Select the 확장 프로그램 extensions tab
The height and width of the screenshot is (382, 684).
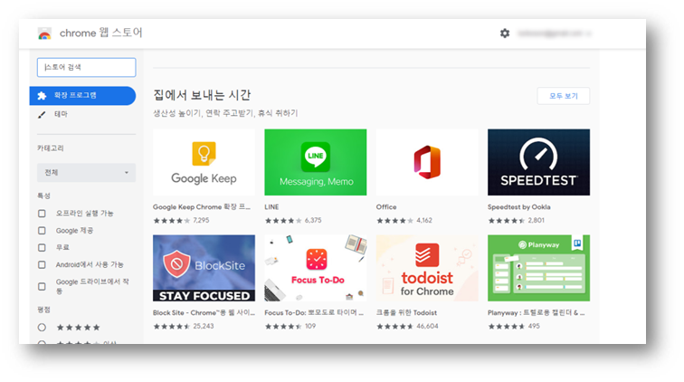pos(82,96)
